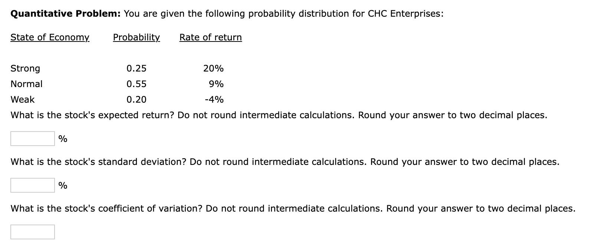Click the standard deviation answer input field
This screenshot has height=249, width=601.
(x=32, y=185)
